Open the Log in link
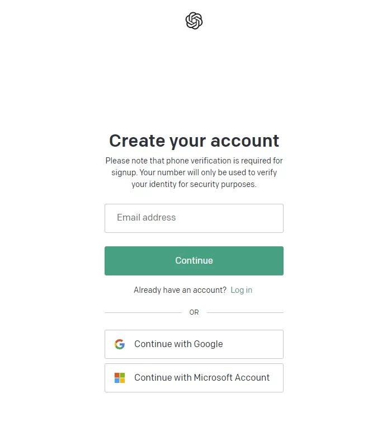Viewport: 382px width, 435px height. [x=241, y=290]
